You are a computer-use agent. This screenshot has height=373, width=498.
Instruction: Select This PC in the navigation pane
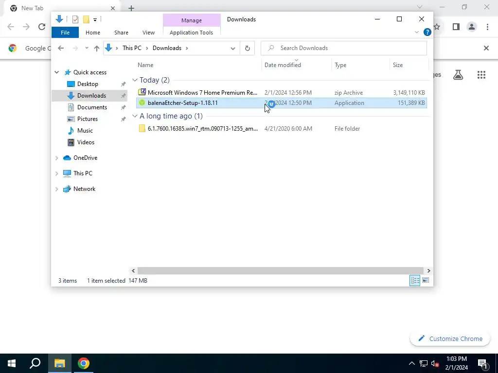(83, 173)
